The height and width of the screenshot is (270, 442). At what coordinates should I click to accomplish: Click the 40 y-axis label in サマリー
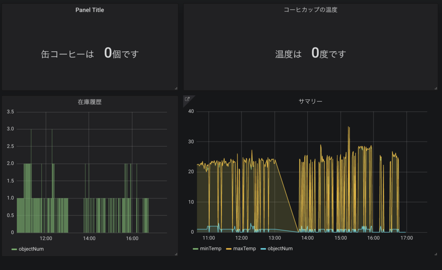191,111
